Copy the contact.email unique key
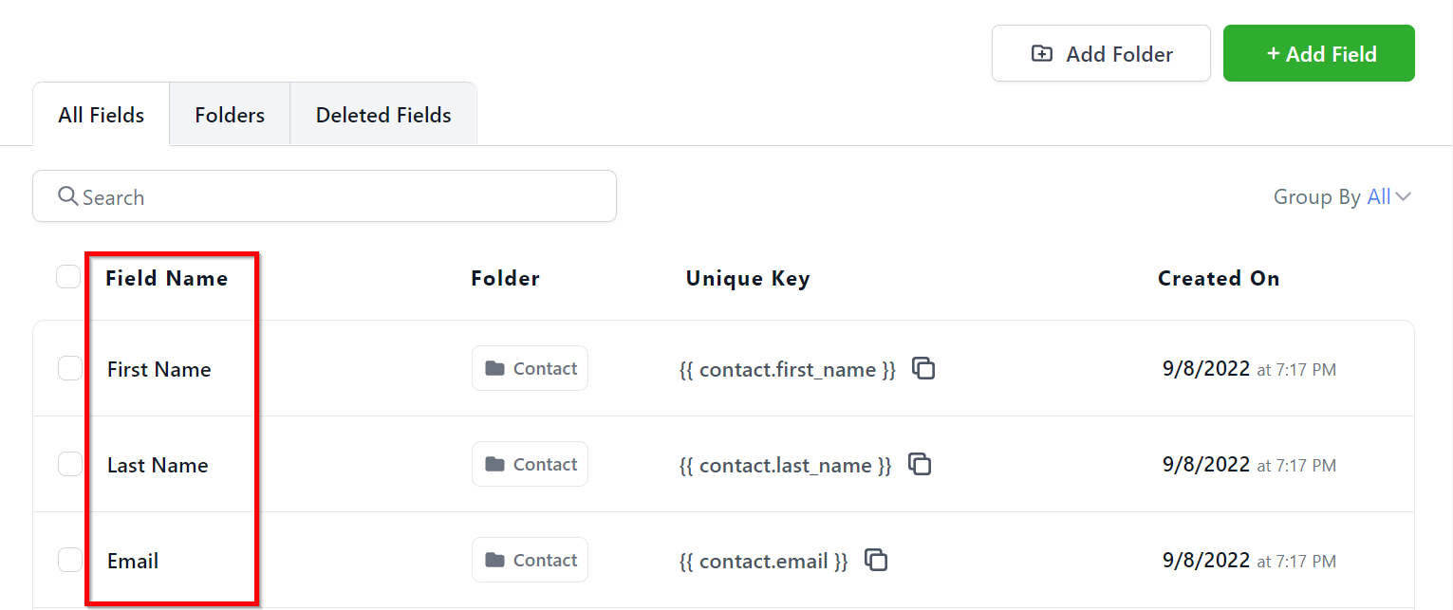The image size is (1453, 610). tap(876, 560)
